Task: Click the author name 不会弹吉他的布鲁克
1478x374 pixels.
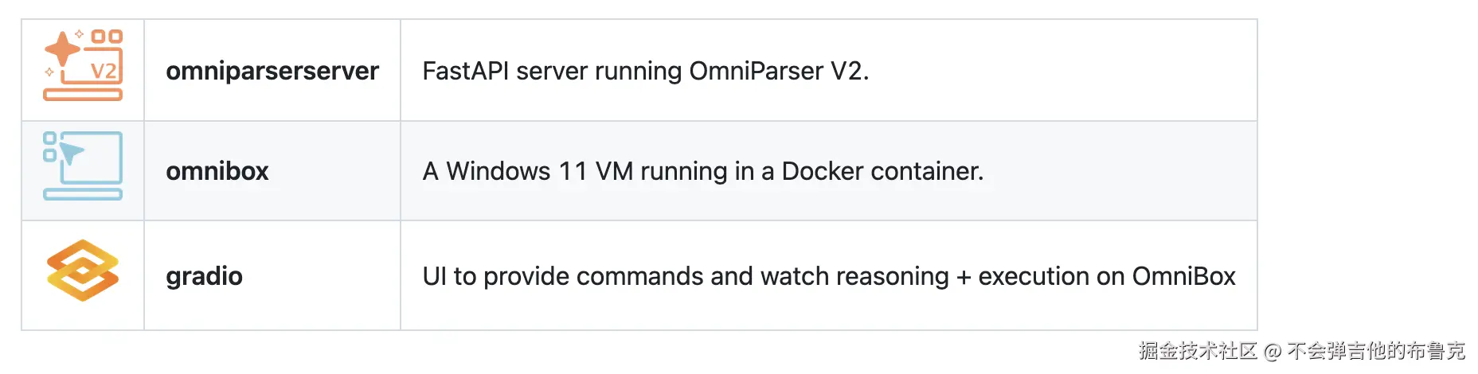Action: [x=1376, y=351]
